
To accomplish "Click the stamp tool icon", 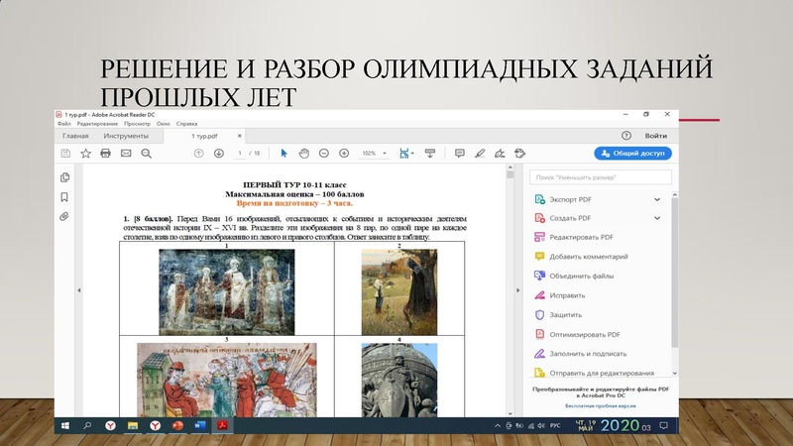I will coord(519,154).
